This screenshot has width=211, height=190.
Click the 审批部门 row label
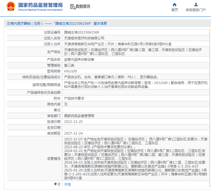[54, 116]
